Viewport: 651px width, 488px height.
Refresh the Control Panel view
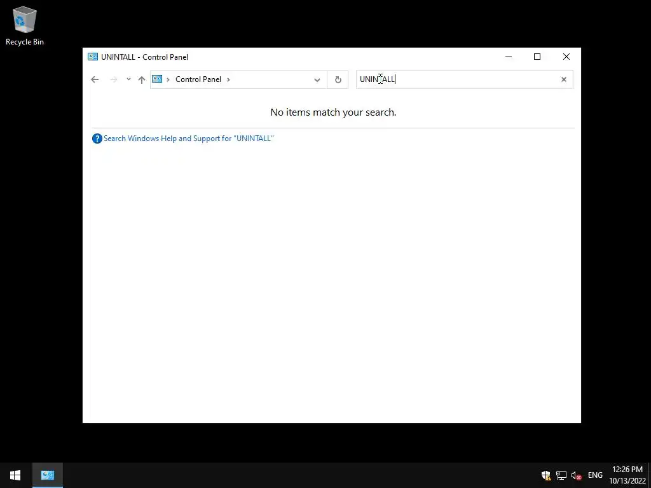[x=338, y=79]
